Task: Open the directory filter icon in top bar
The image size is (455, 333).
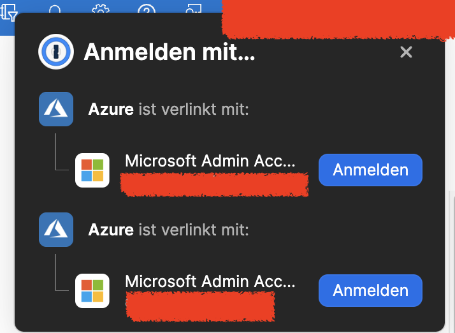Action: click(x=11, y=9)
